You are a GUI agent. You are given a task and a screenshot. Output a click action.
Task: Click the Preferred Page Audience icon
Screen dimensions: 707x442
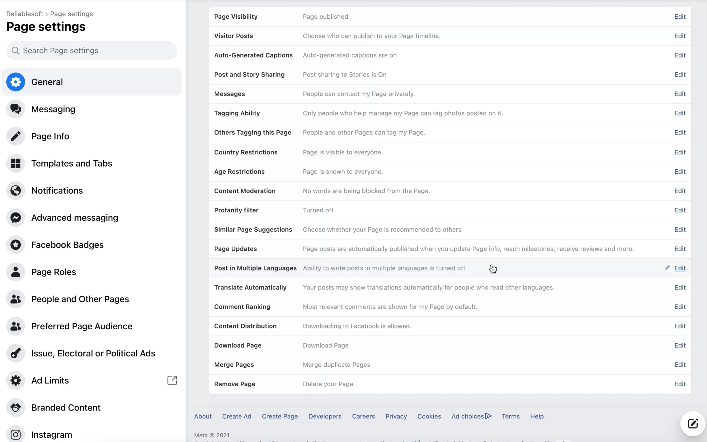[15, 326]
